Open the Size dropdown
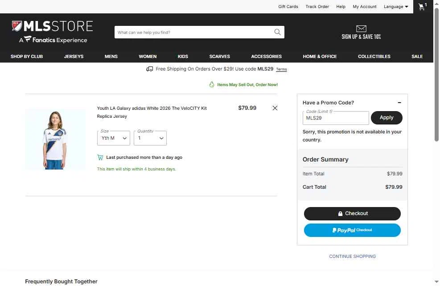440x286 pixels. (x=113, y=138)
